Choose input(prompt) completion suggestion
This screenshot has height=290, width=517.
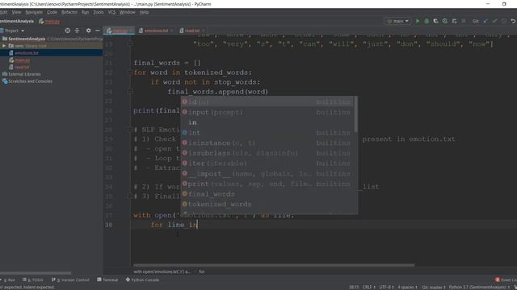(x=267, y=112)
